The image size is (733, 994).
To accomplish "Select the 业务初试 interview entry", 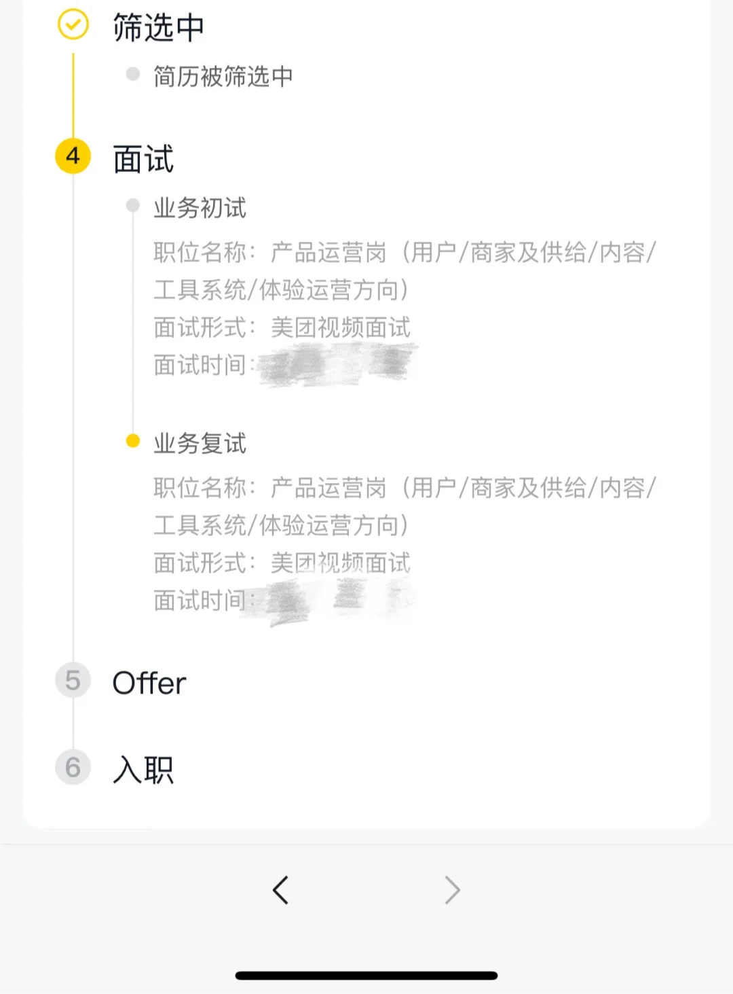I will tap(200, 208).
